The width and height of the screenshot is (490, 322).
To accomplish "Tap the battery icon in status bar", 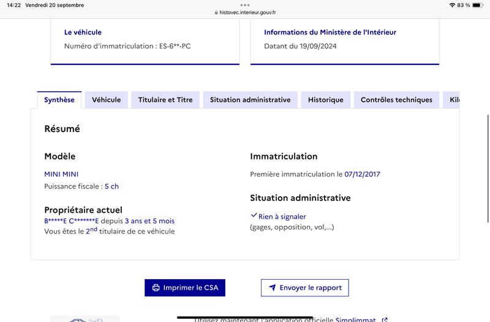I will (478, 5).
